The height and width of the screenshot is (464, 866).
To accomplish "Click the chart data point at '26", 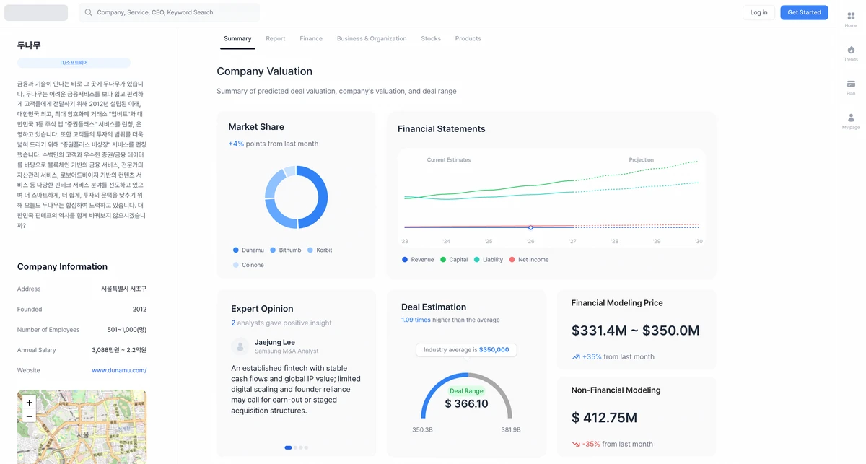I will (x=530, y=227).
